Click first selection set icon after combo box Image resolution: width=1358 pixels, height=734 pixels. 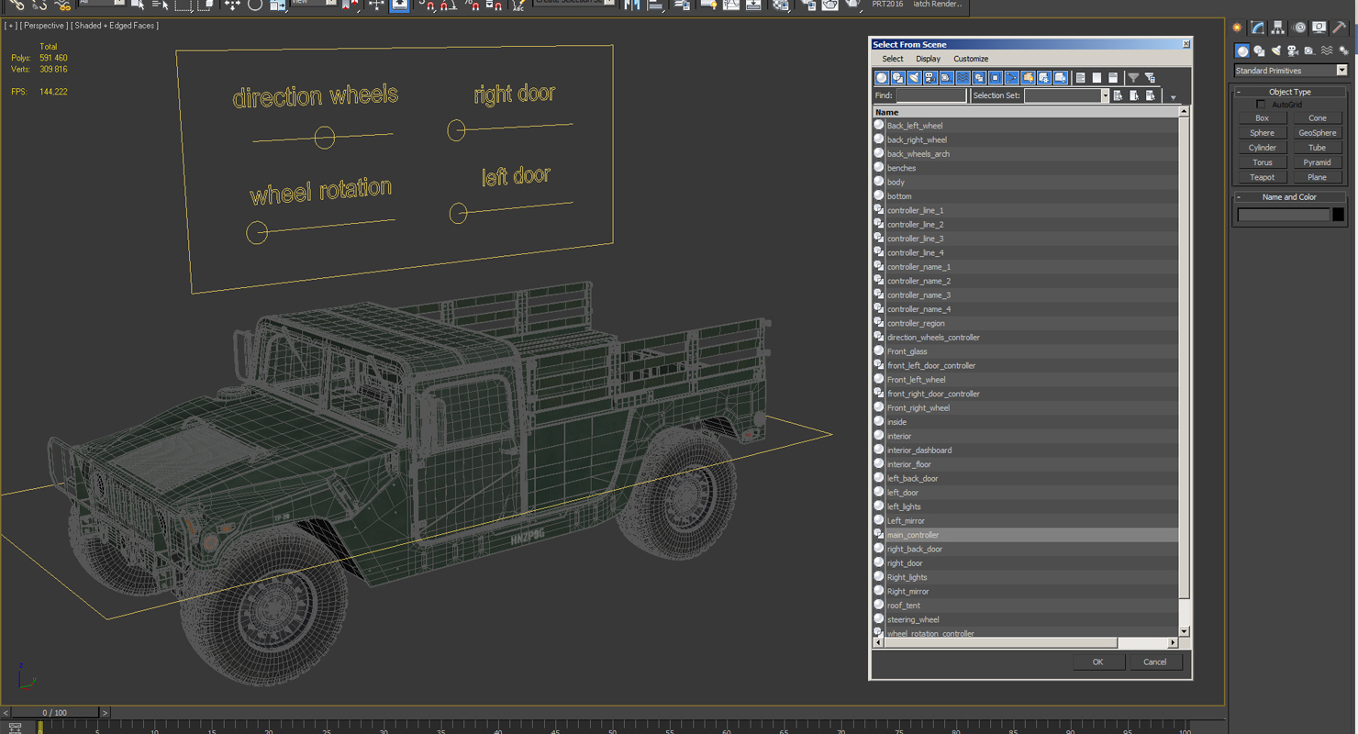click(x=1118, y=95)
